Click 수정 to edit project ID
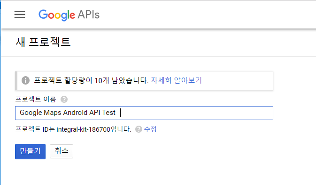This screenshot has width=316, height=185. coord(150,129)
